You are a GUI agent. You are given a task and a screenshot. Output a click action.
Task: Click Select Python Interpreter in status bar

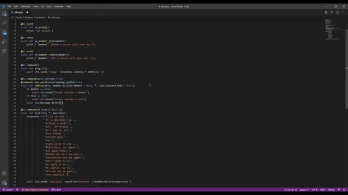[x=35, y=190]
